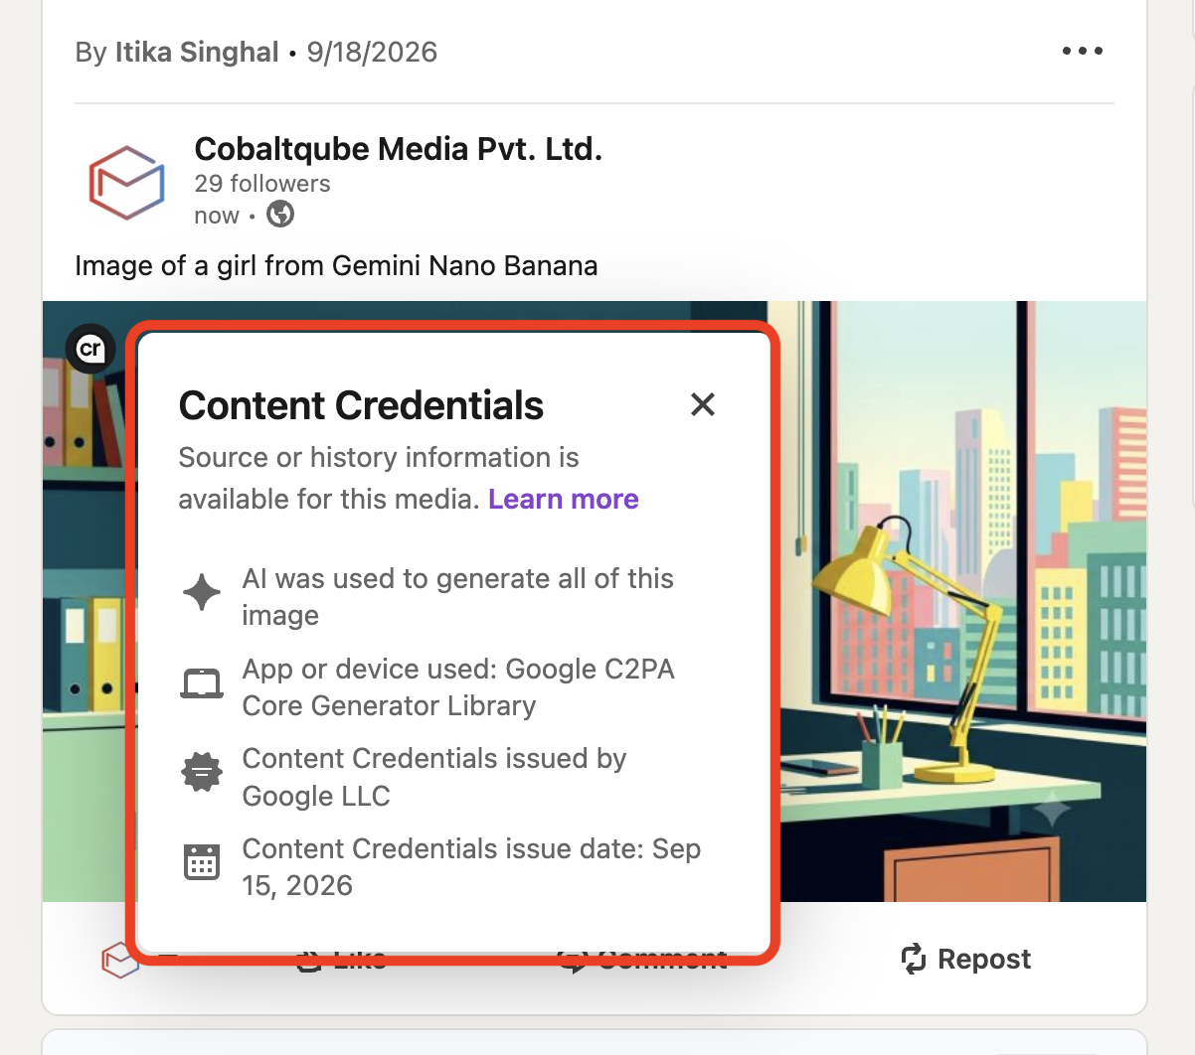Click the Repost button
1195x1055 pixels.
coord(965,959)
